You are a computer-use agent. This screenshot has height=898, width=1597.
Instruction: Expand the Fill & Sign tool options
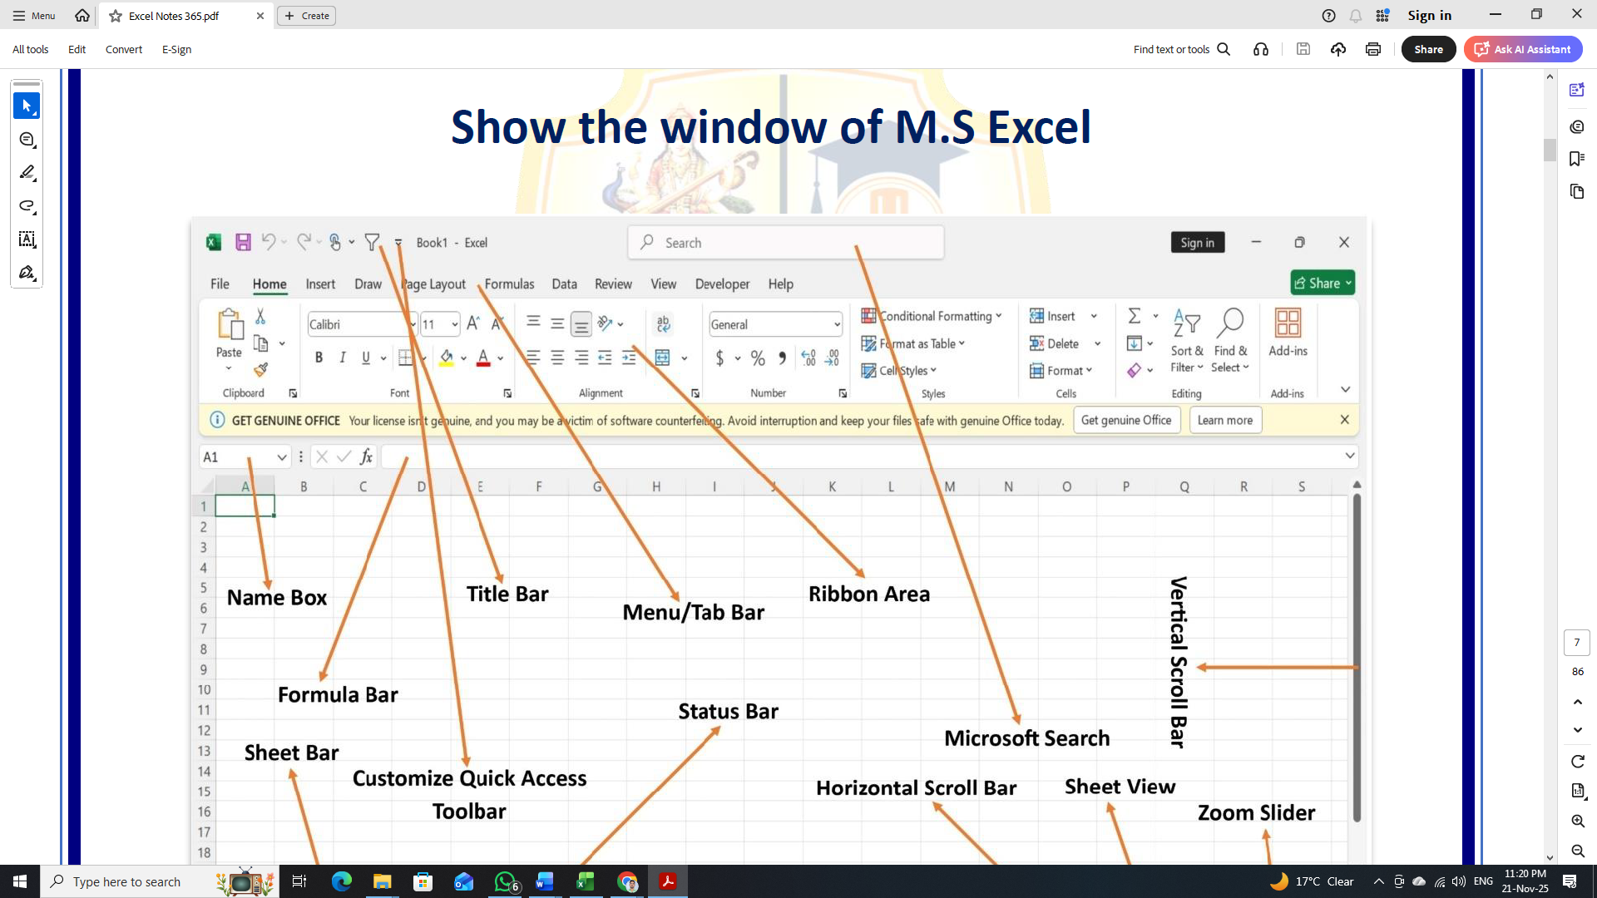tap(35, 281)
